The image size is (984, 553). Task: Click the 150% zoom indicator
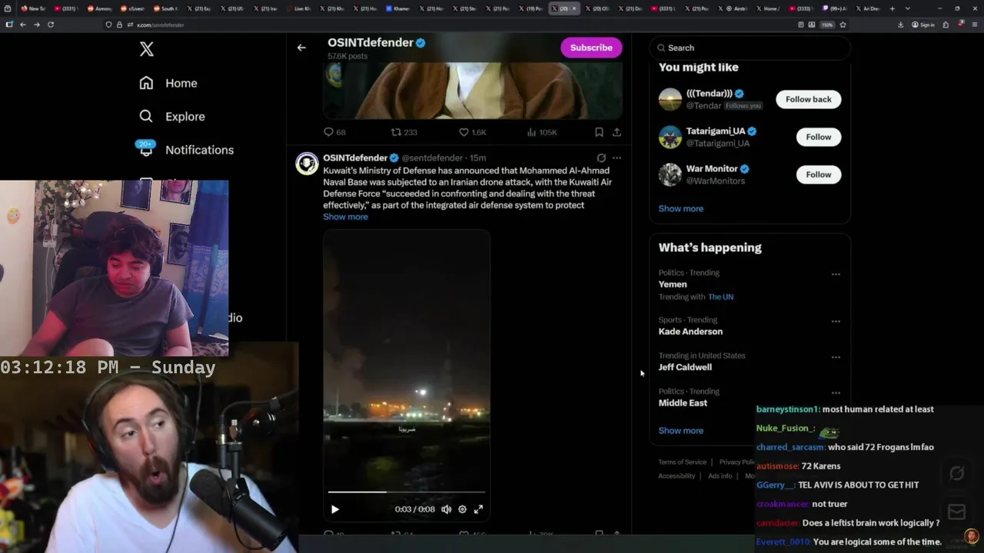click(827, 25)
